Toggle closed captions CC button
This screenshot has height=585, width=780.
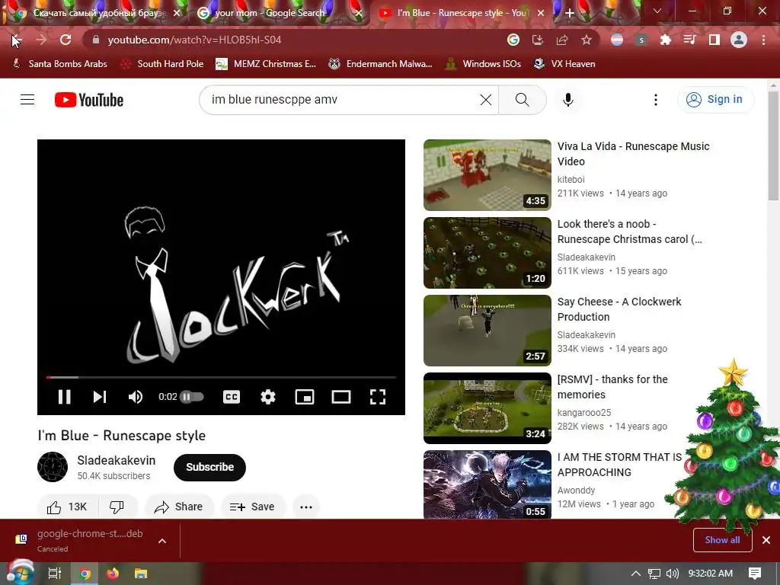(x=232, y=397)
